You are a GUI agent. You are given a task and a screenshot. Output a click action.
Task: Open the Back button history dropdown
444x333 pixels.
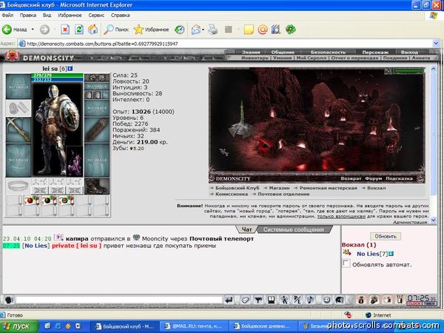[33, 29]
